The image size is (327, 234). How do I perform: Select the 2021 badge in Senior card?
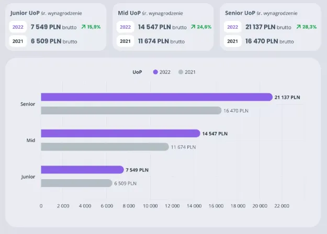233,41
